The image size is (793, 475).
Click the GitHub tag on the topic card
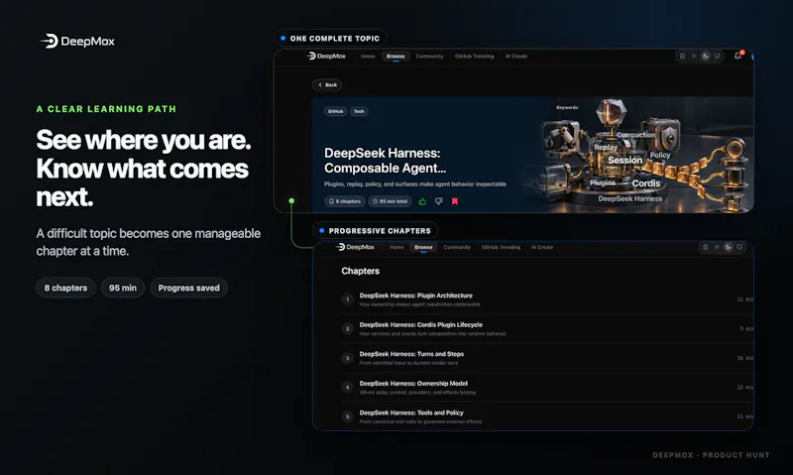(335, 111)
